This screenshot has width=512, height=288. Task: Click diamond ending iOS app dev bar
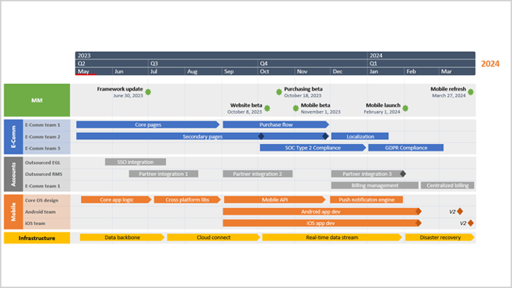pos(418,223)
